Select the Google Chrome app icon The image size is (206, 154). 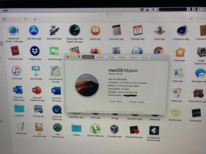click(159, 51)
